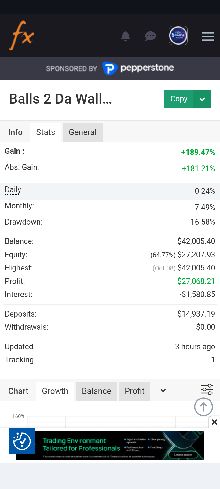This screenshot has width=220, height=489.
Task: Click the Pepperstone sponsor logo
Action: click(138, 68)
